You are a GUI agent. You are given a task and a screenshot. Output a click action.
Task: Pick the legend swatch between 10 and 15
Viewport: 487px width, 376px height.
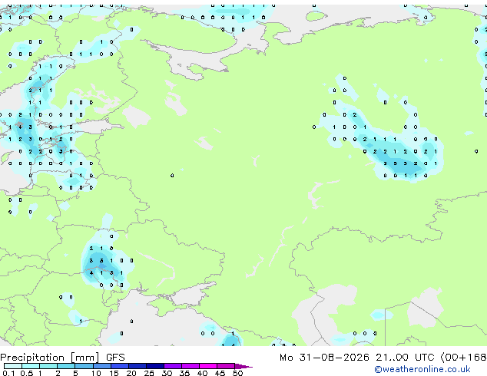[x=101, y=366]
